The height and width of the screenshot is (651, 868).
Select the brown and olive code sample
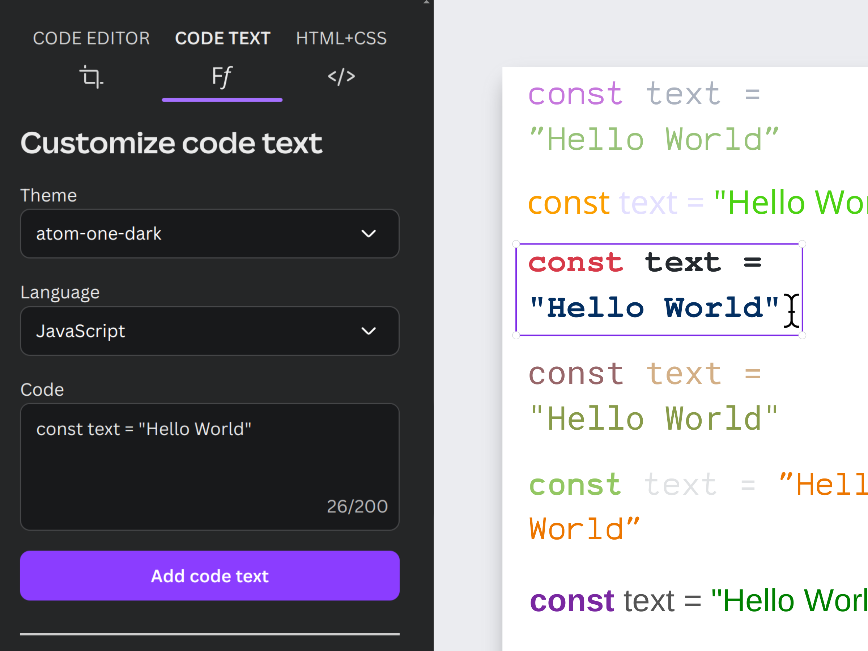coord(654,396)
